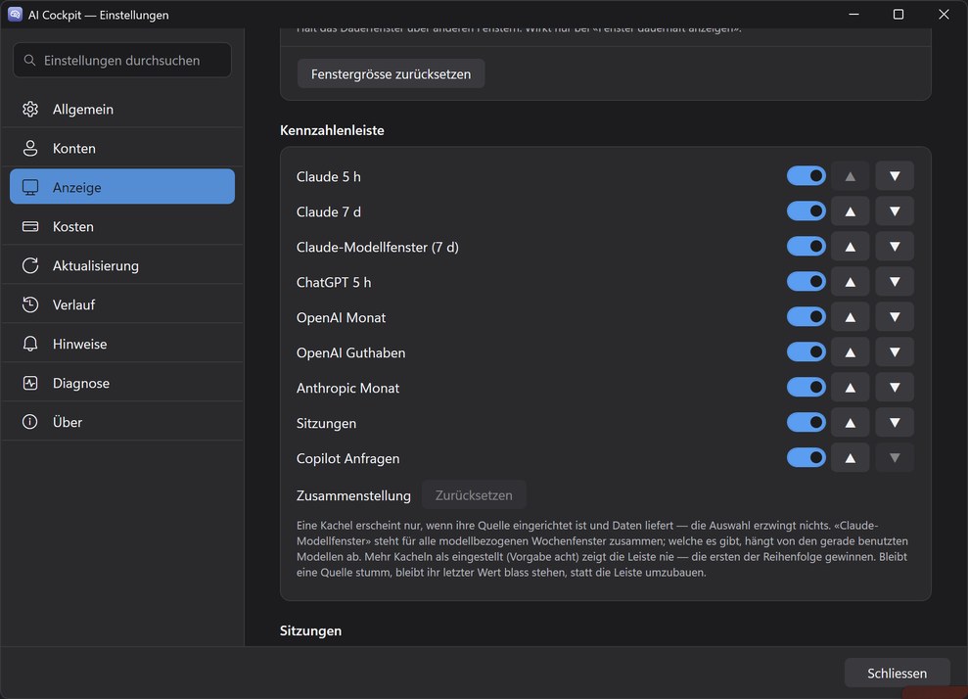Move Anthropic Monat down one position

tap(895, 387)
